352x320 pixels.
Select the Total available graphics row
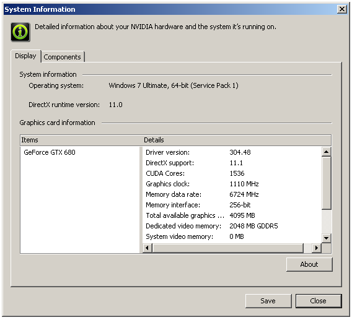232,215
